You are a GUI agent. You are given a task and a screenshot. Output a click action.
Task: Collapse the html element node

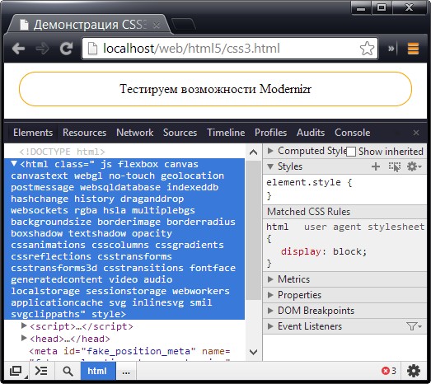point(14,164)
